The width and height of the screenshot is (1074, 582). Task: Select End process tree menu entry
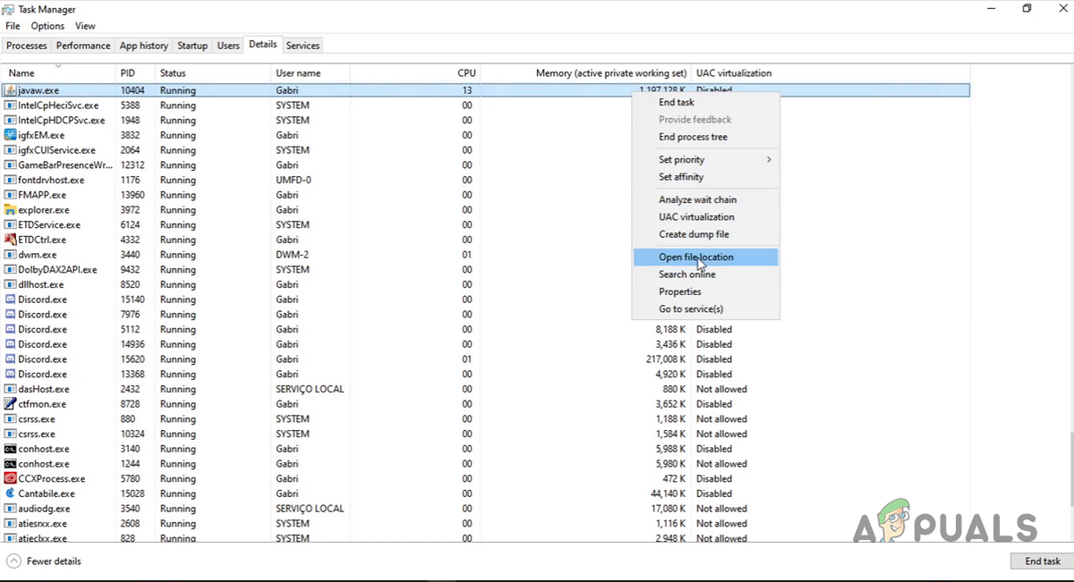pos(693,137)
